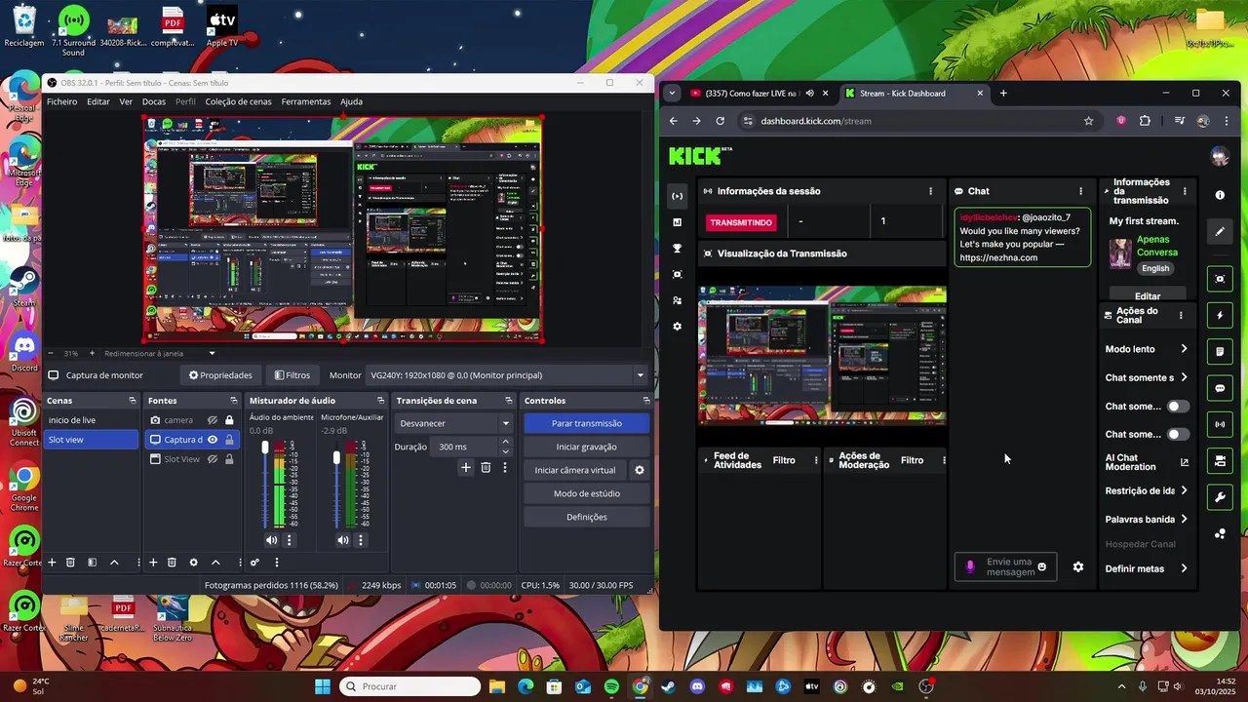Move selected source up in Fontes
Image resolution: width=1248 pixels, height=702 pixels.
[x=215, y=563]
